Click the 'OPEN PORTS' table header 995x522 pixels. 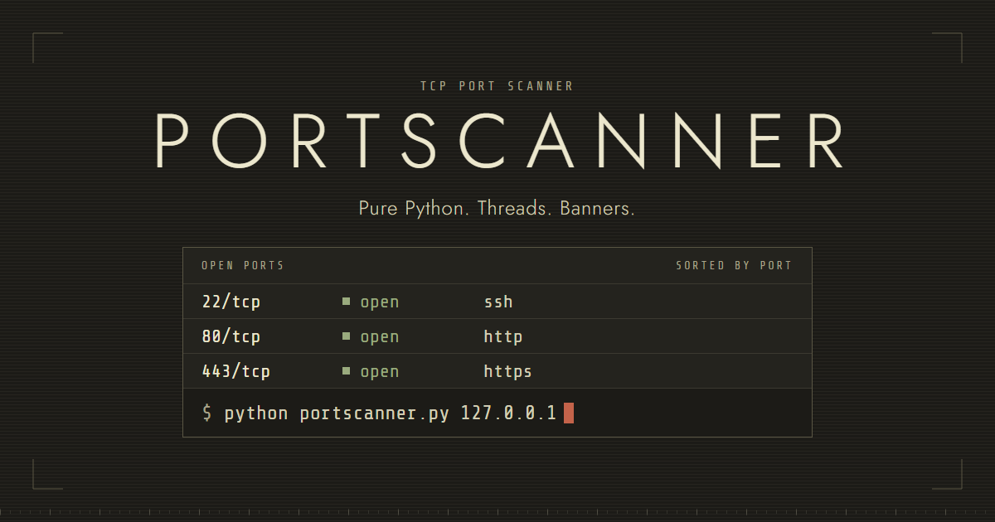[243, 266]
